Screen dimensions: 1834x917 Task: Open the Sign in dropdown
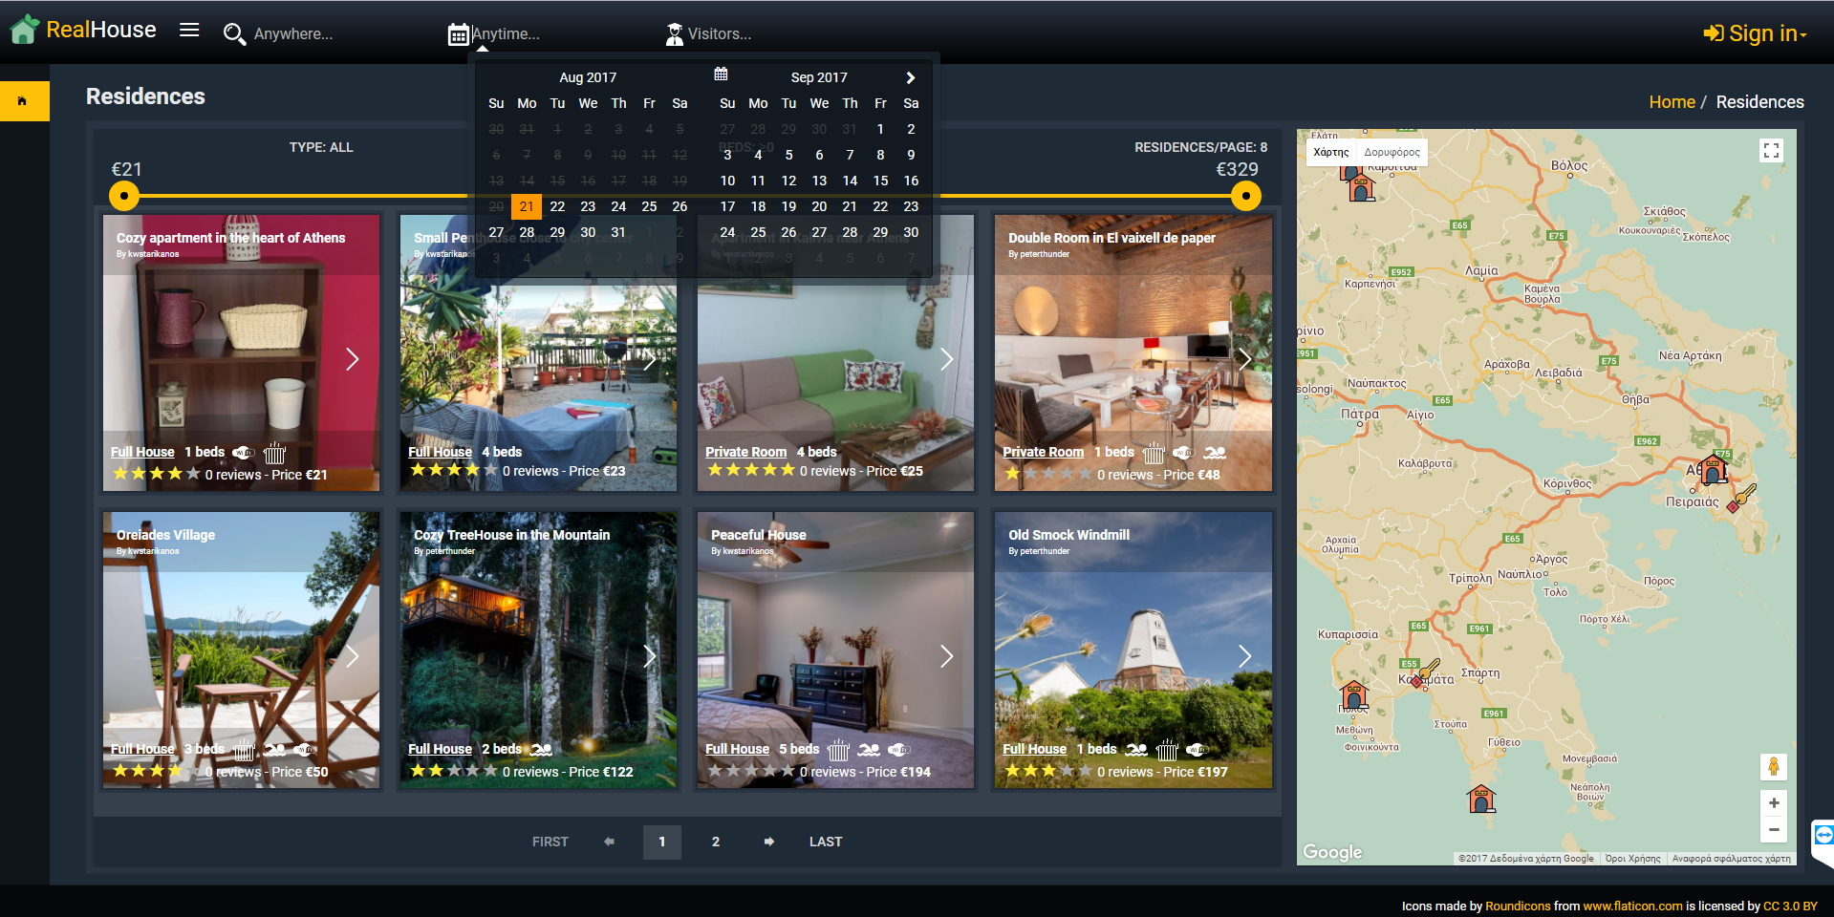point(1755,33)
